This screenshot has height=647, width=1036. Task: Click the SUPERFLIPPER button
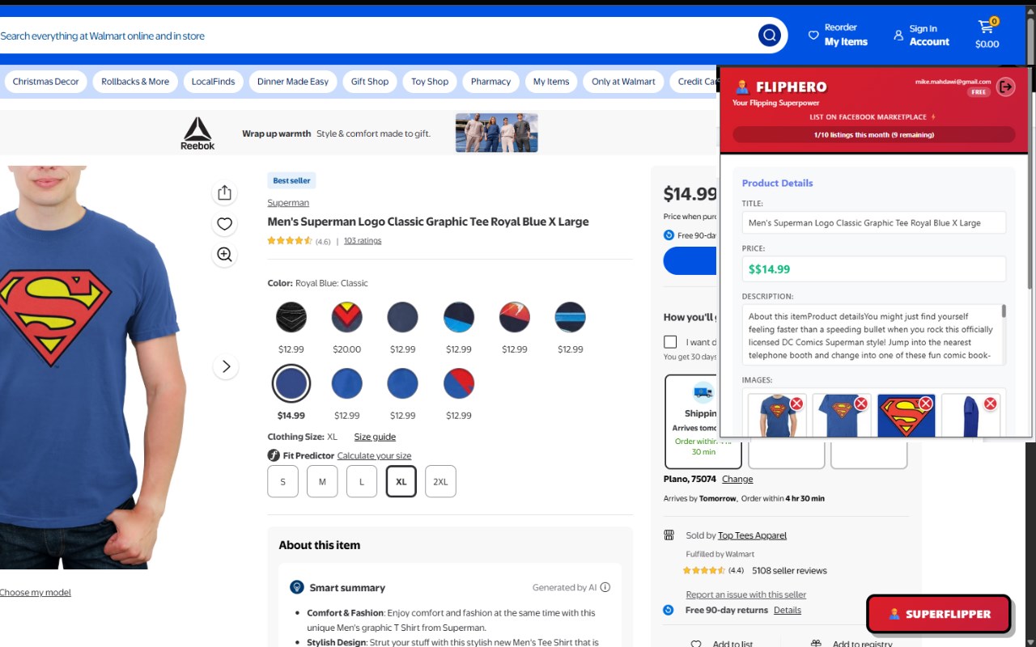click(x=939, y=614)
